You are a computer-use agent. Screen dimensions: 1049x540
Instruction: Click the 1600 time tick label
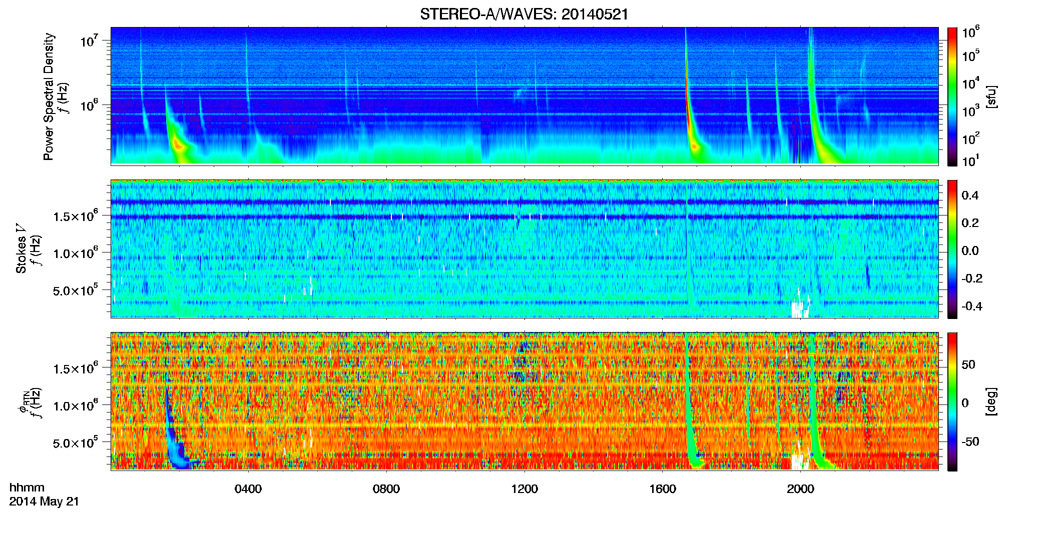[x=663, y=489]
